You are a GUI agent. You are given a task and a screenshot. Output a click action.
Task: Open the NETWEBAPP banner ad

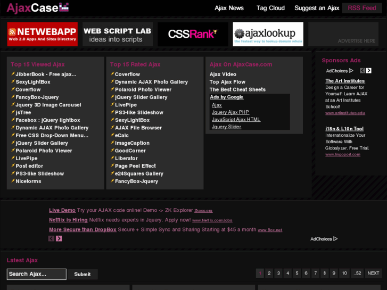(42, 34)
